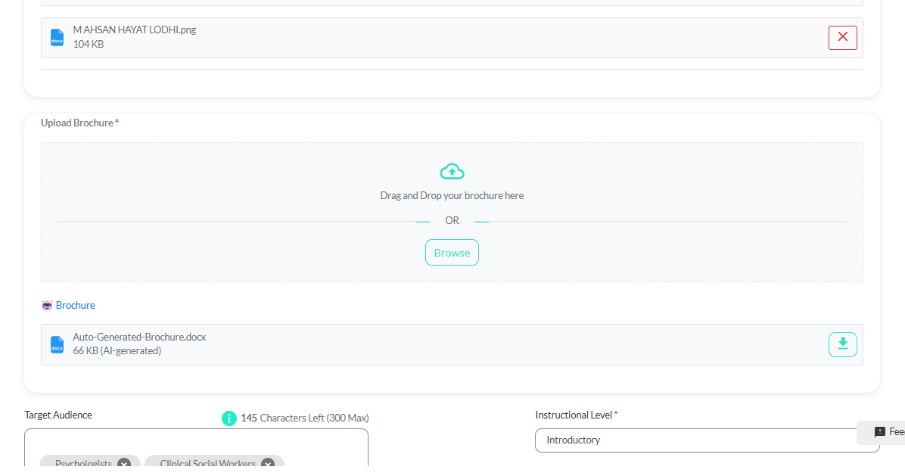The image size is (905, 476).
Task: Expand the Instructional Level dropdown
Action: [x=707, y=440]
